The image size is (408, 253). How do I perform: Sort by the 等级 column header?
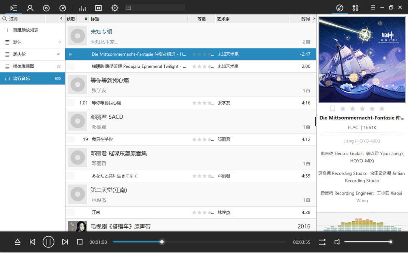click(201, 19)
